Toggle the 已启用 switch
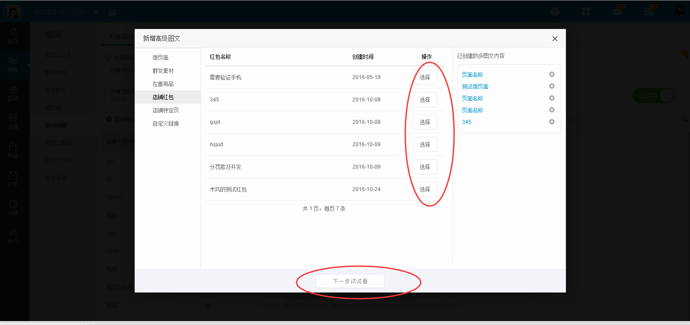This screenshot has height=325, width=690. [x=653, y=95]
